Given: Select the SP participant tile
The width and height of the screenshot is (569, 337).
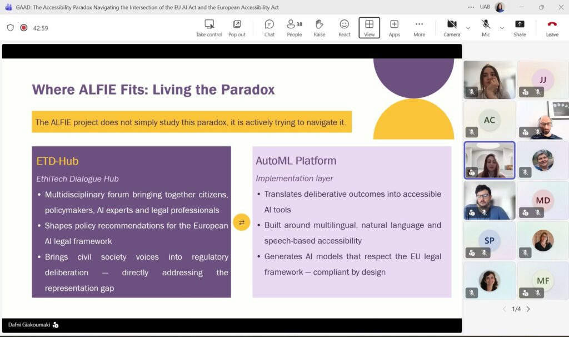Looking at the screenshot, I should 490,240.
